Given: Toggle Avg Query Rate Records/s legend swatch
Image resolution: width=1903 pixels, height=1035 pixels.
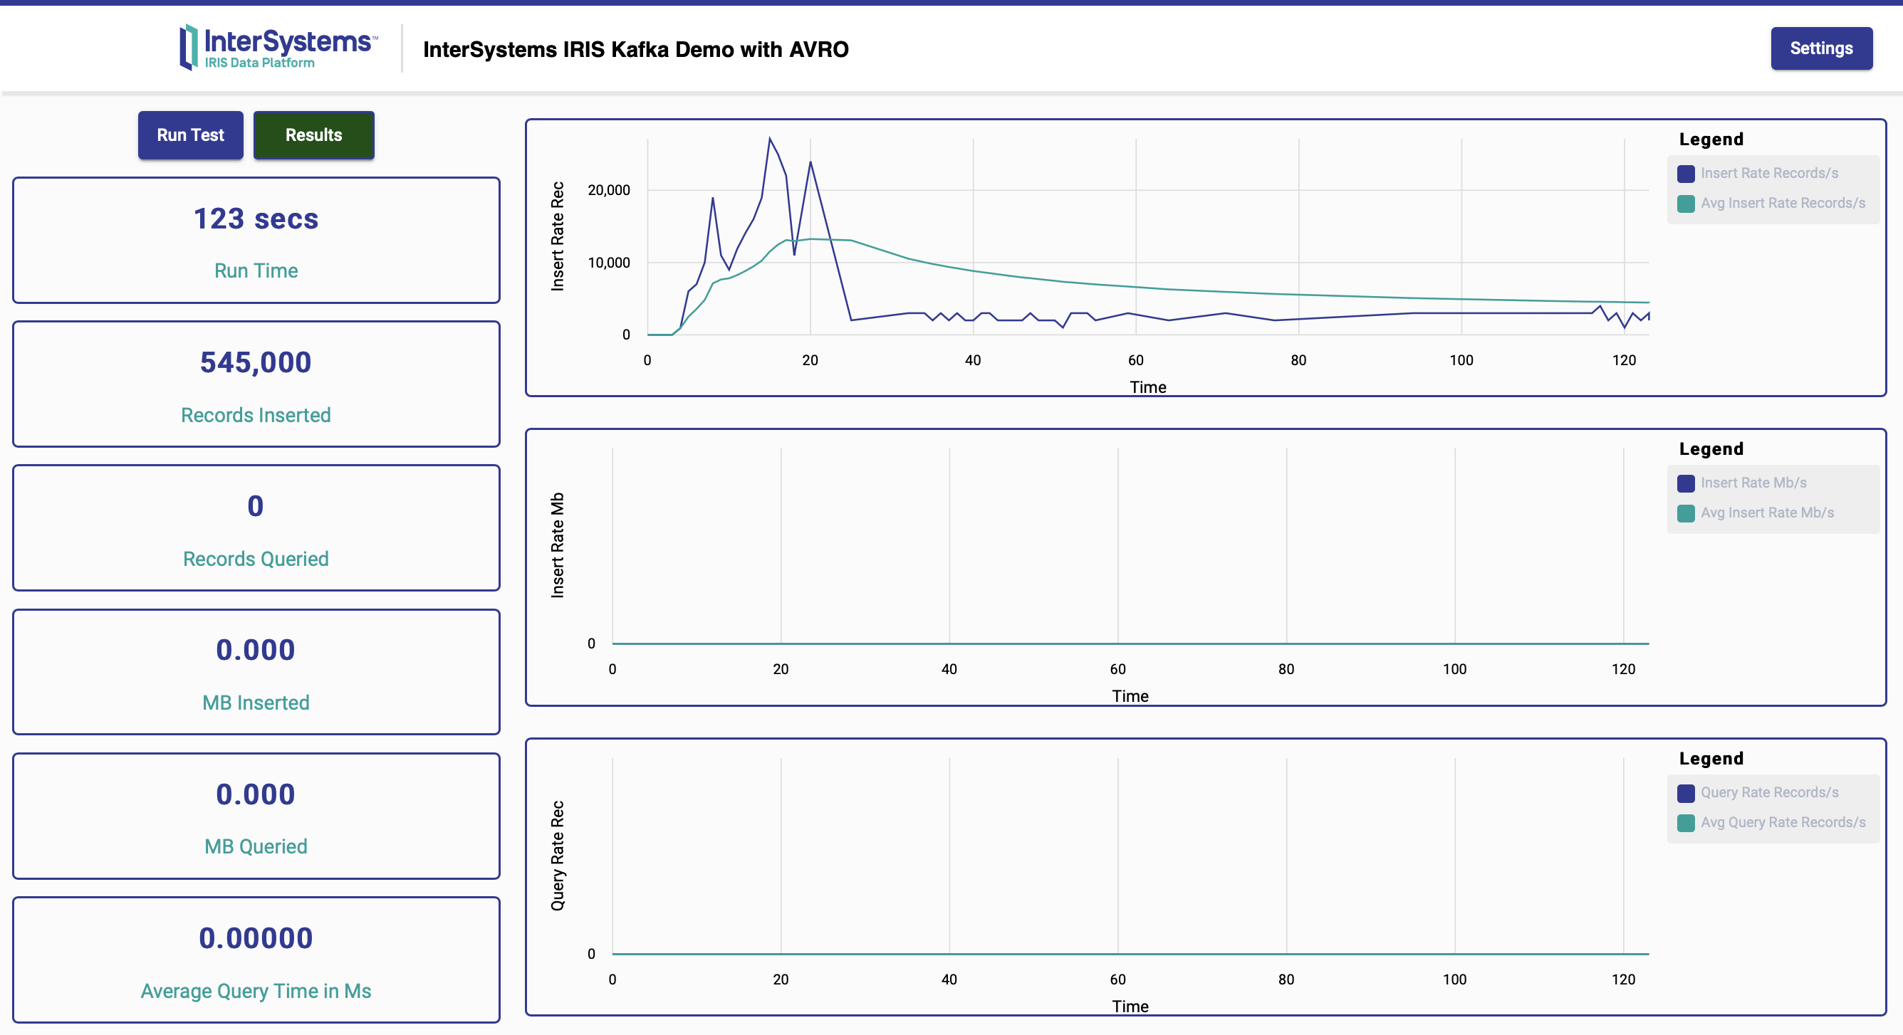Looking at the screenshot, I should click(x=1685, y=823).
